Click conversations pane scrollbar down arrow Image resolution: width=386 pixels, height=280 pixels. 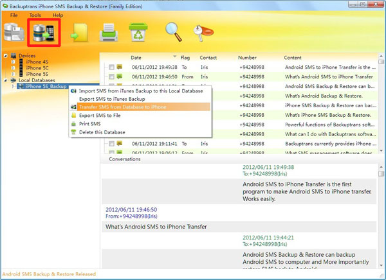point(381,265)
